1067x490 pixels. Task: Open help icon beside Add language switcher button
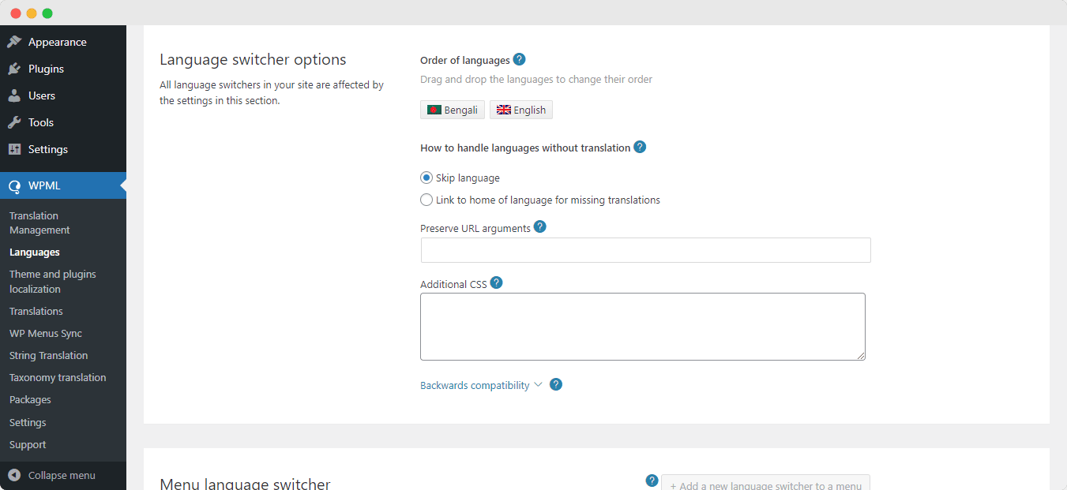coord(652,481)
